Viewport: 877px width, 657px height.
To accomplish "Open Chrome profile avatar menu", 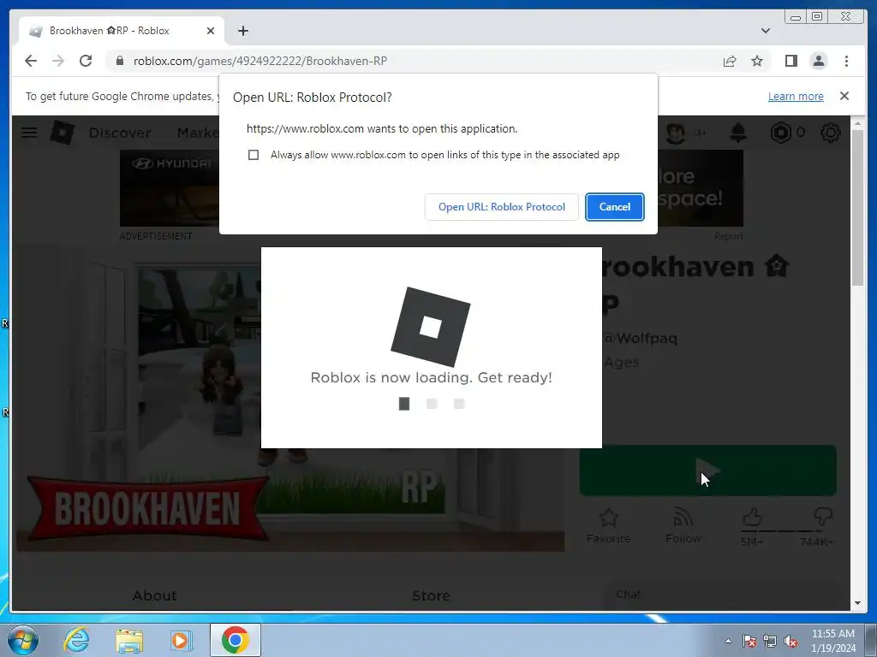I will (x=818, y=61).
